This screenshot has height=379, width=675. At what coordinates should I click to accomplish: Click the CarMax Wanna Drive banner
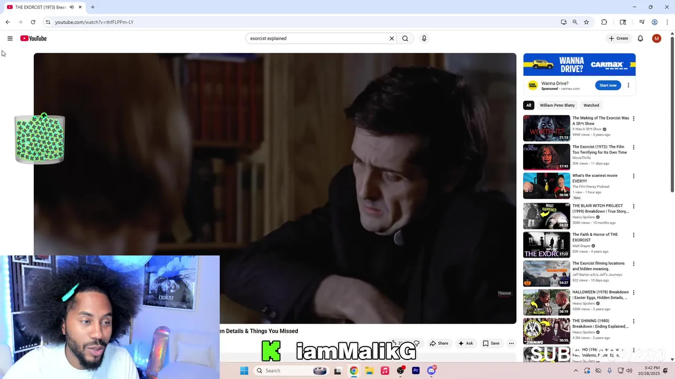(579, 65)
